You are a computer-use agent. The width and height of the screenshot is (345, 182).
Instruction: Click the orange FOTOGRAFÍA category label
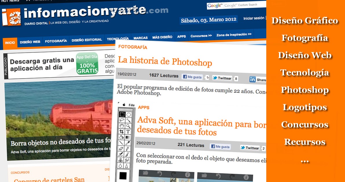tap(133, 47)
